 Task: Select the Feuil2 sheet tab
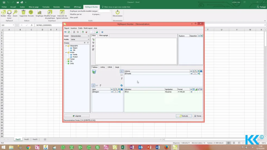click(27, 139)
